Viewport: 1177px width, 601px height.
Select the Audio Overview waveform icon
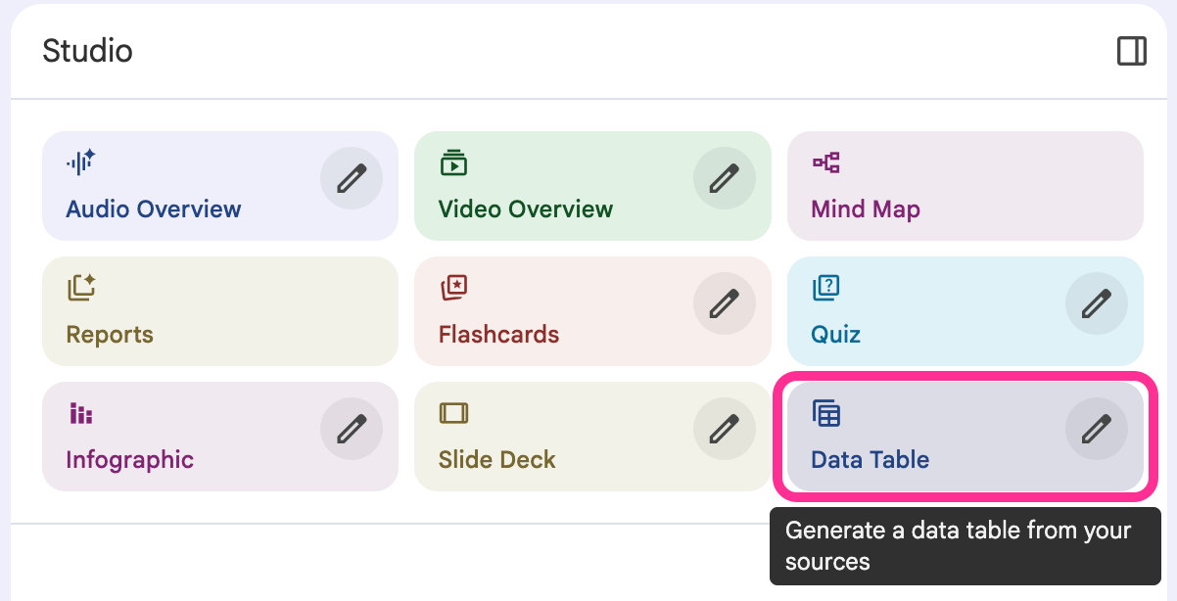81,162
